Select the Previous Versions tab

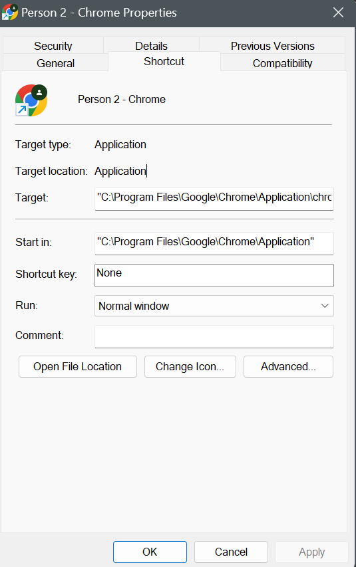(x=272, y=46)
